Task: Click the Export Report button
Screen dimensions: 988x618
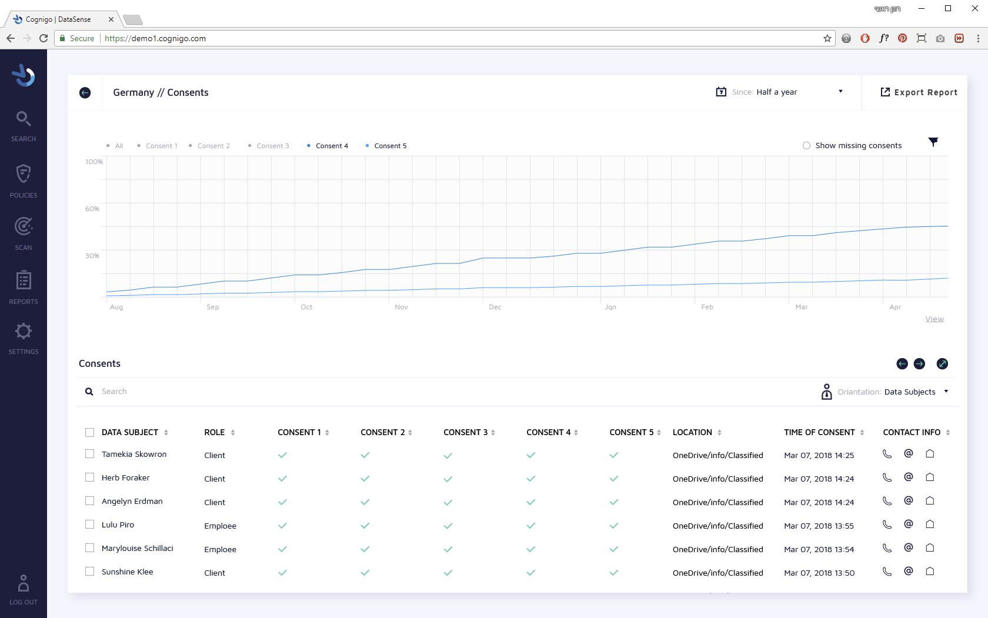Action: pyautogui.click(x=919, y=92)
